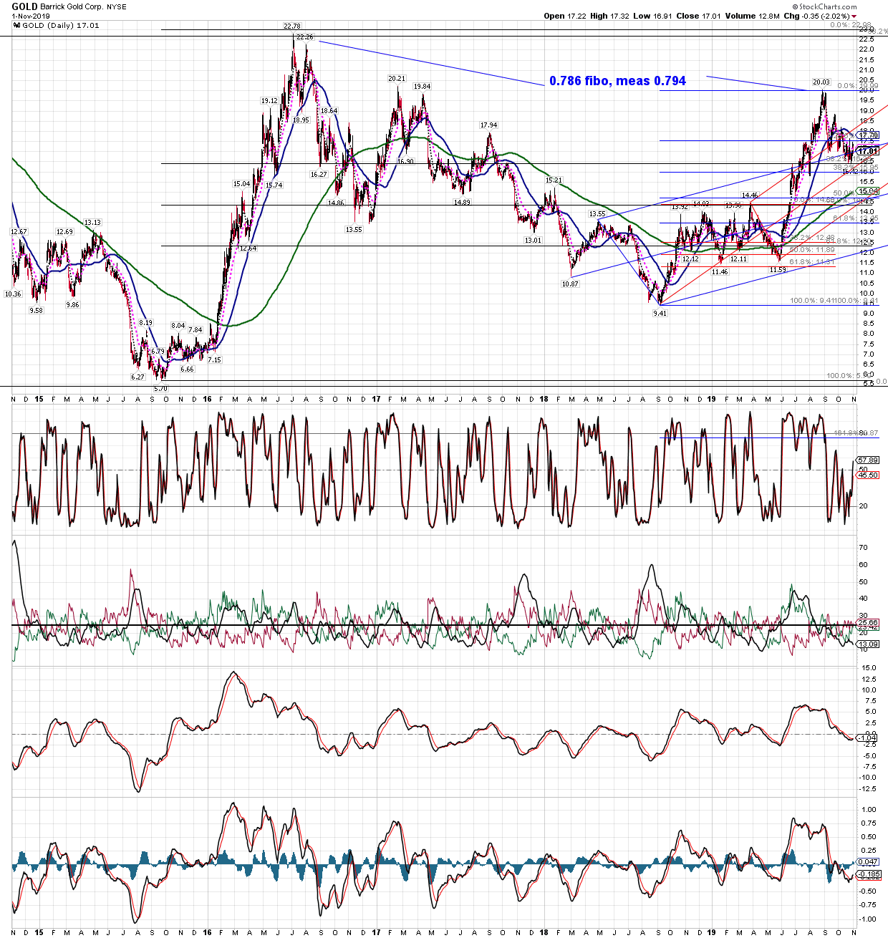Click the -0.185 indicator value tag
Viewport: 888px width, 938px height.
pos(869,874)
